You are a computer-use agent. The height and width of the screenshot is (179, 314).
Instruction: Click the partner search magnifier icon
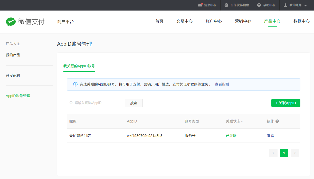[x=226, y=5]
